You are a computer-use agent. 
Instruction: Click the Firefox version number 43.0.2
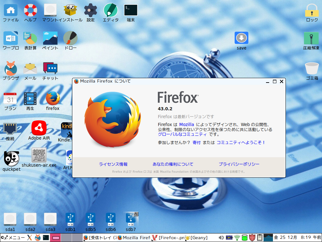[165, 109]
